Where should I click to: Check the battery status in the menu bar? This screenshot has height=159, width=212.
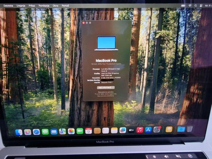click(x=183, y=6)
